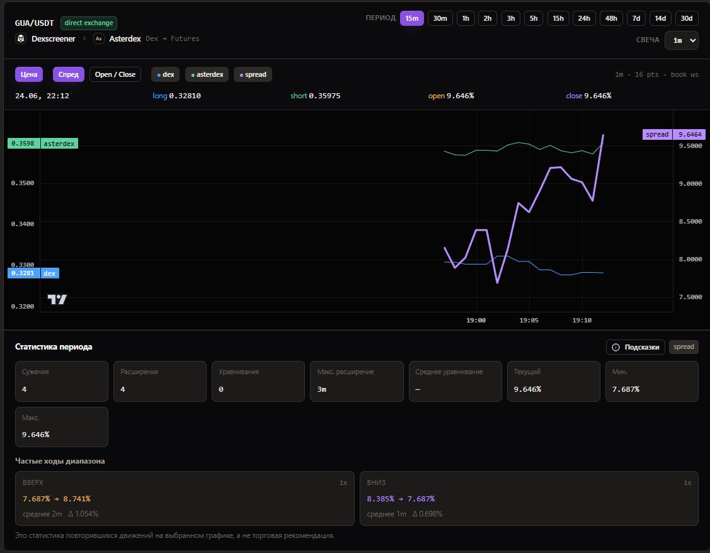Click the Dexscreener logo icon

(20, 38)
